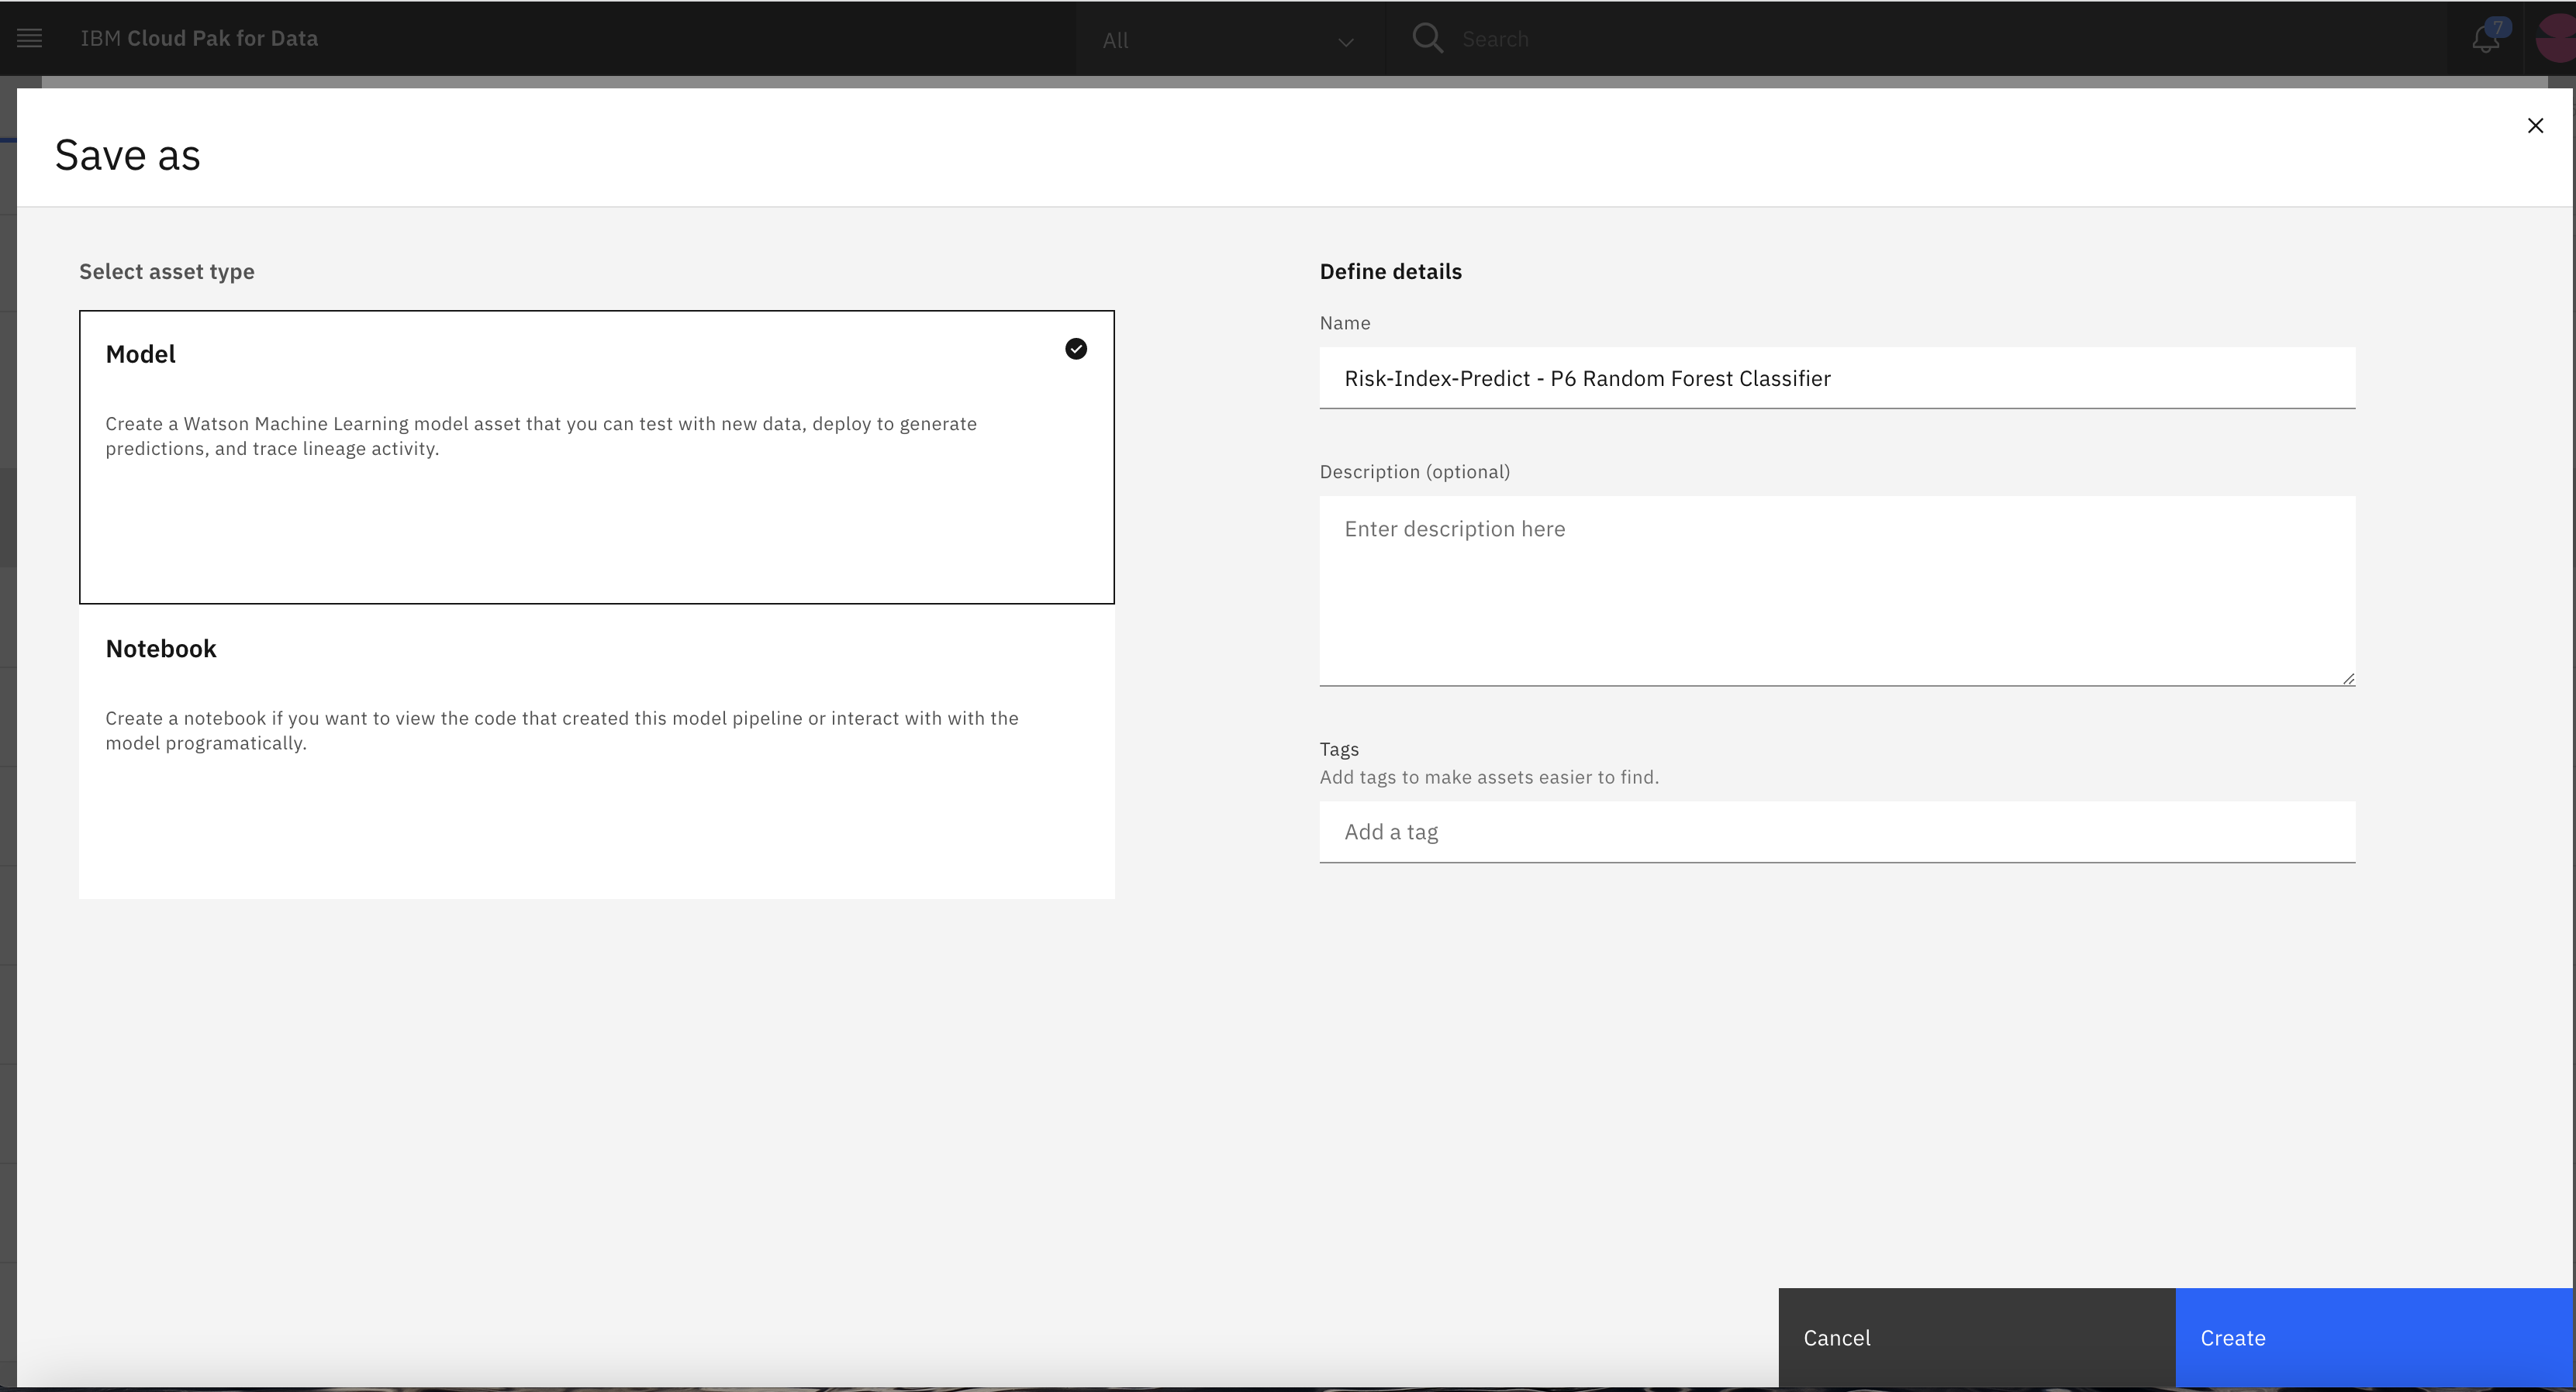Click the Define details heading
The image size is (2576, 1392).
pyautogui.click(x=1390, y=272)
